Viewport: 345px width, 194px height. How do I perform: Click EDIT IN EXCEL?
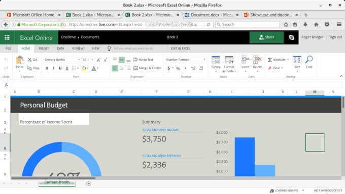pos(181,48)
